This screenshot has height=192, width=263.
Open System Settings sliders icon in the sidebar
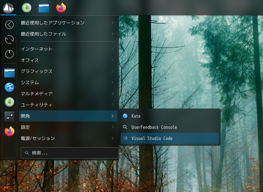[9, 116]
